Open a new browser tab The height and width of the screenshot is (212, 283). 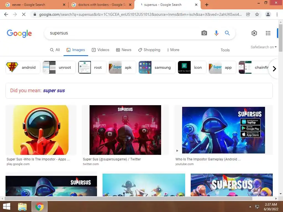(x=207, y=5)
